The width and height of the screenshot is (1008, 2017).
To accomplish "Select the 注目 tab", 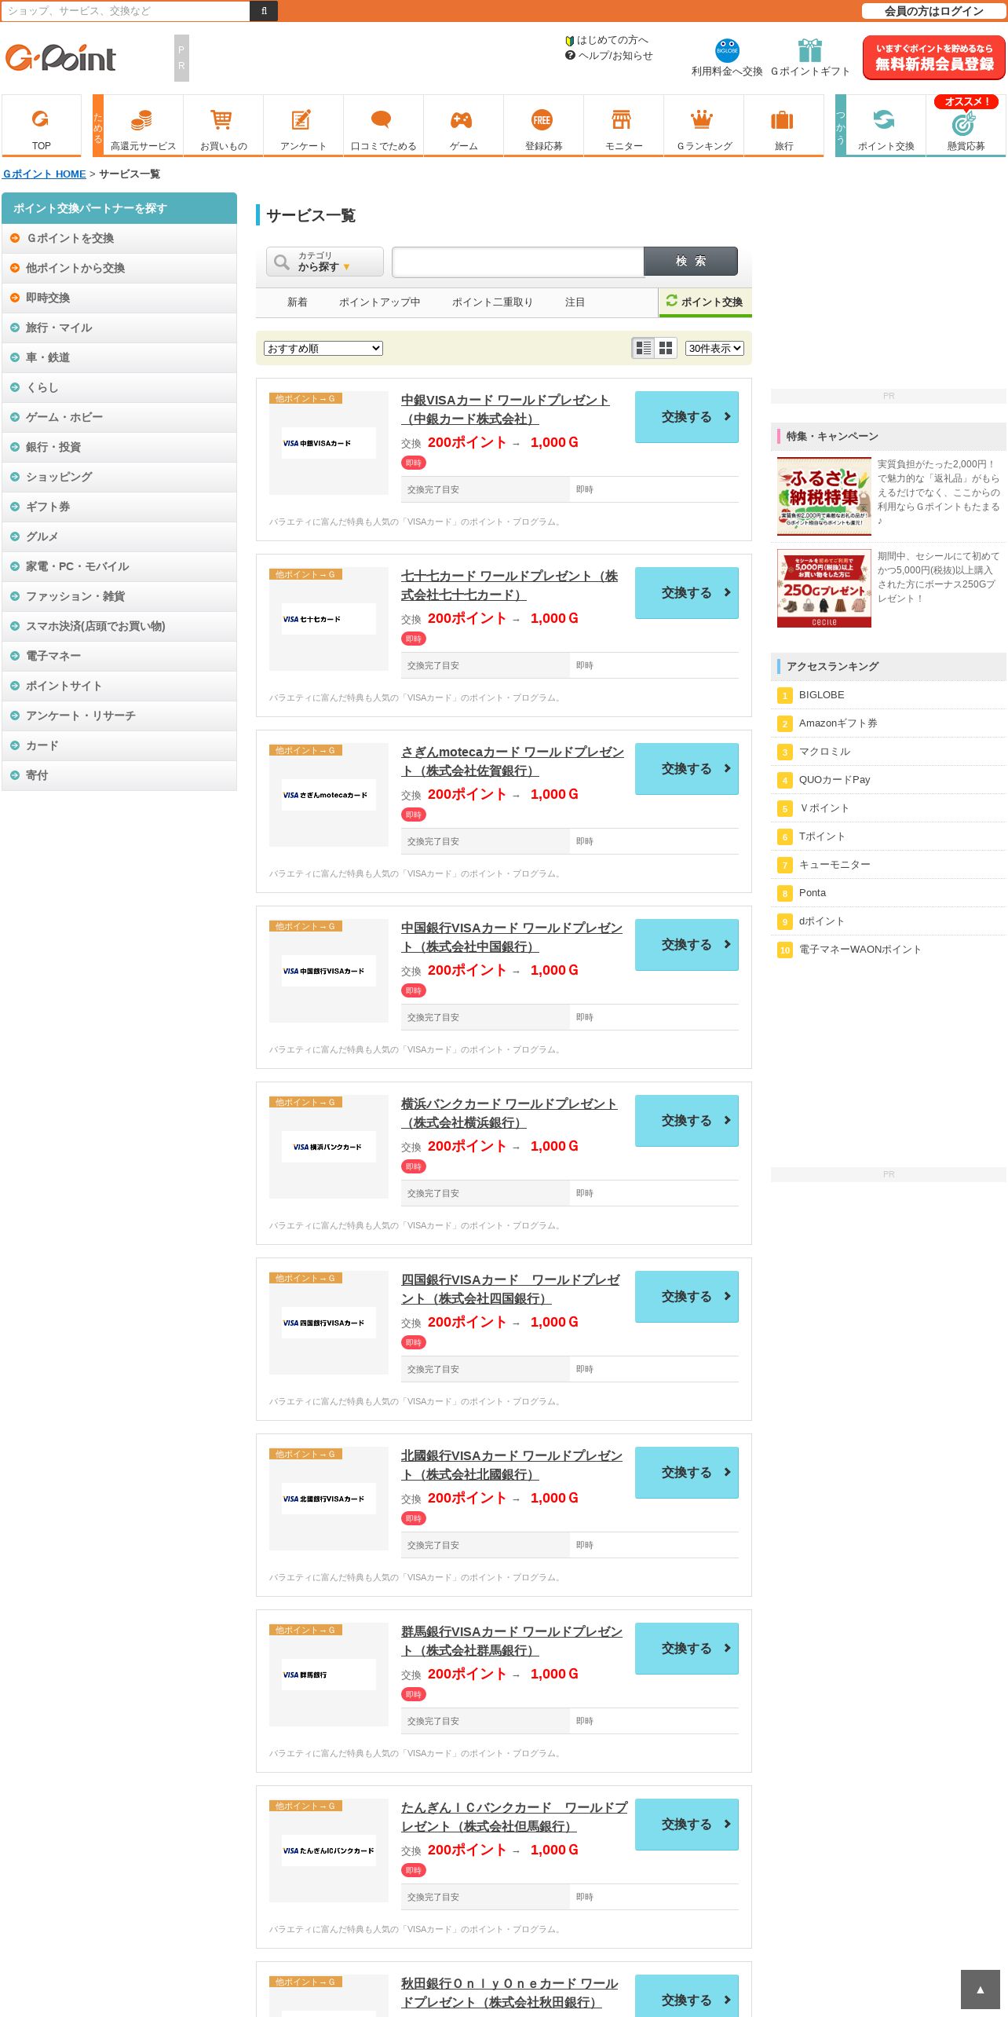I will pos(575,302).
